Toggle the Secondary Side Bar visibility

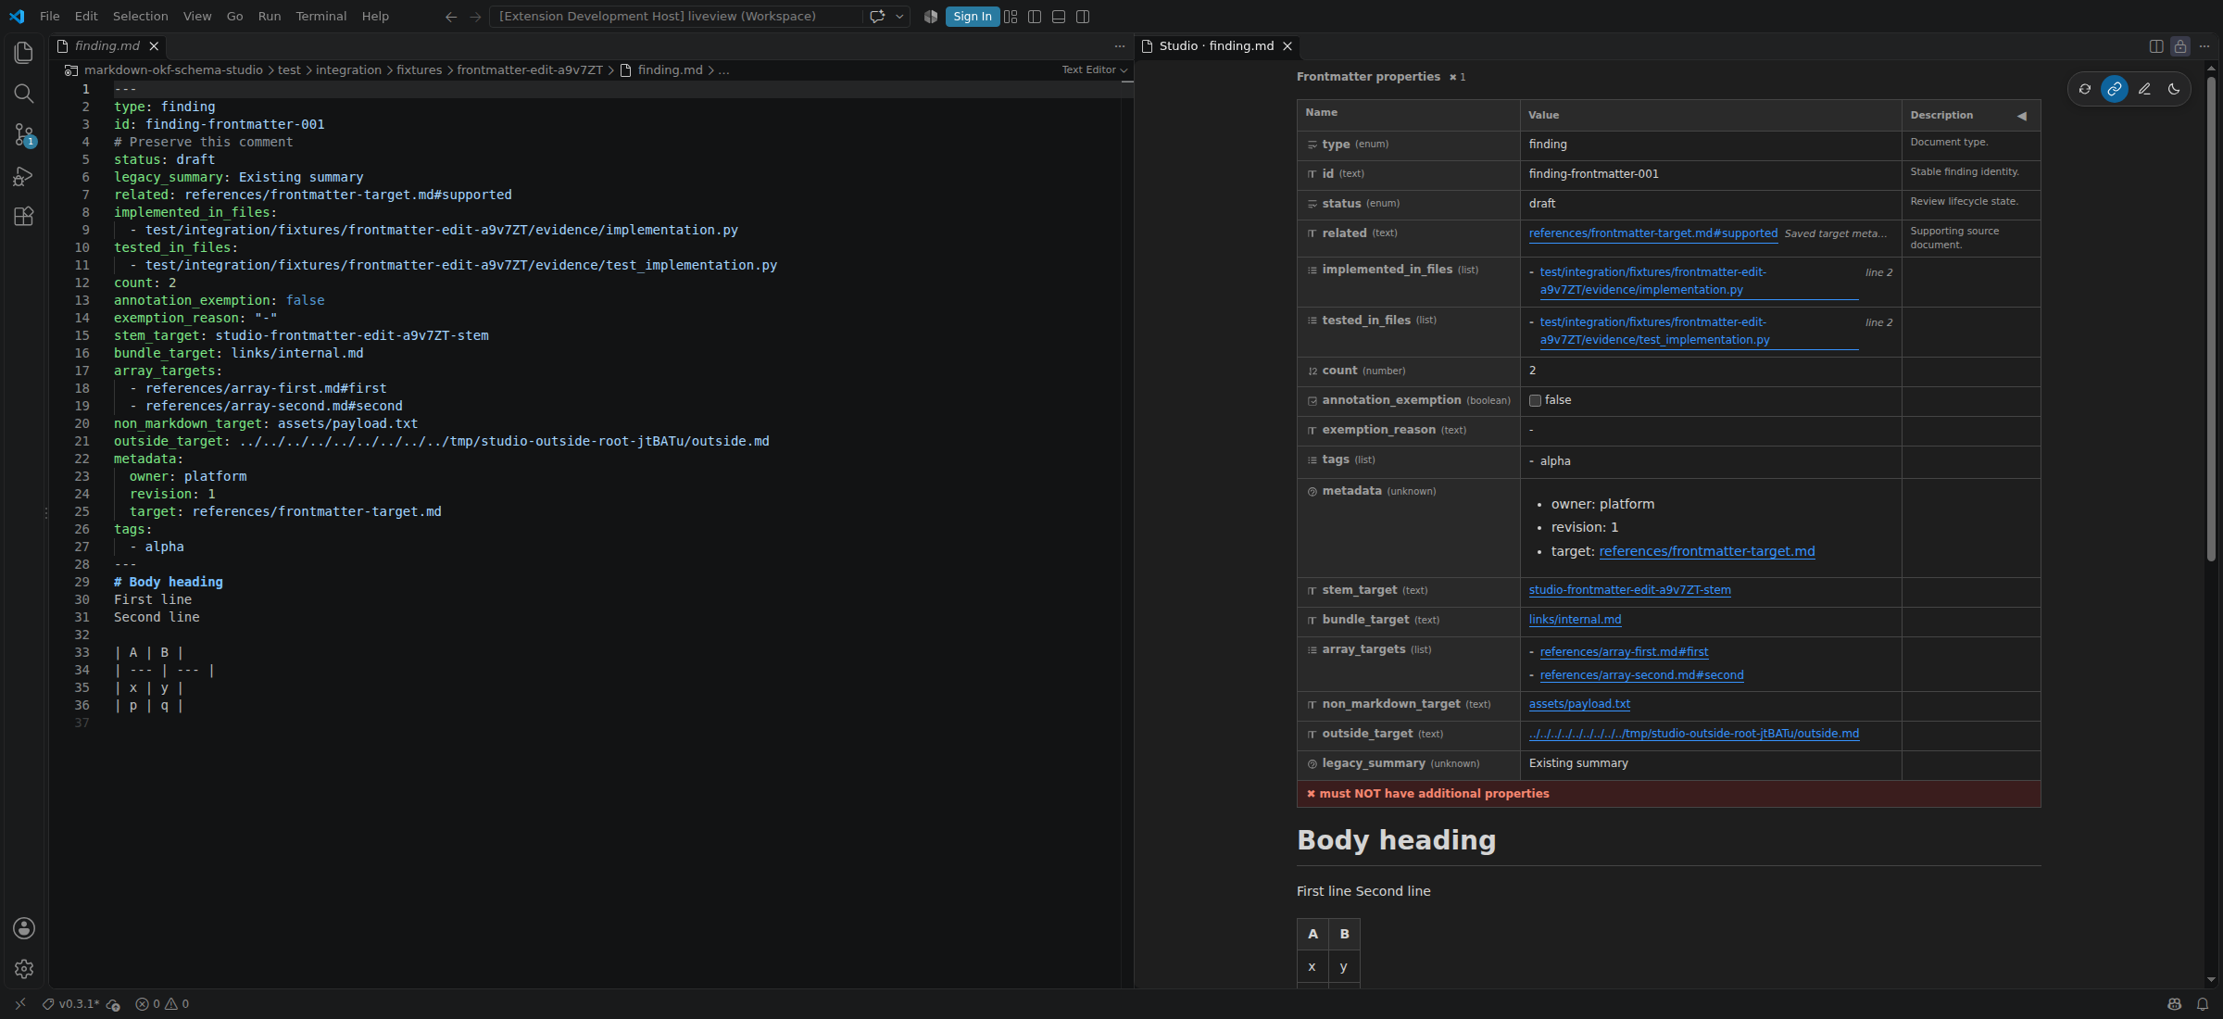(x=1083, y=17)
